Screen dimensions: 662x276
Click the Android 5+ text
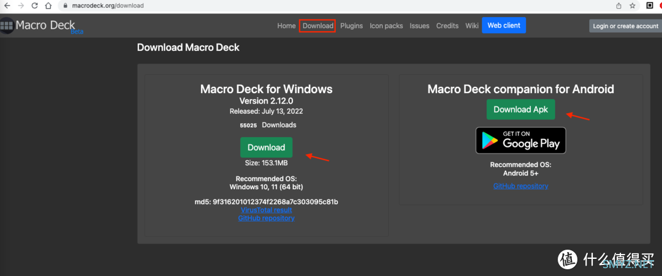[x=520, y=173]
